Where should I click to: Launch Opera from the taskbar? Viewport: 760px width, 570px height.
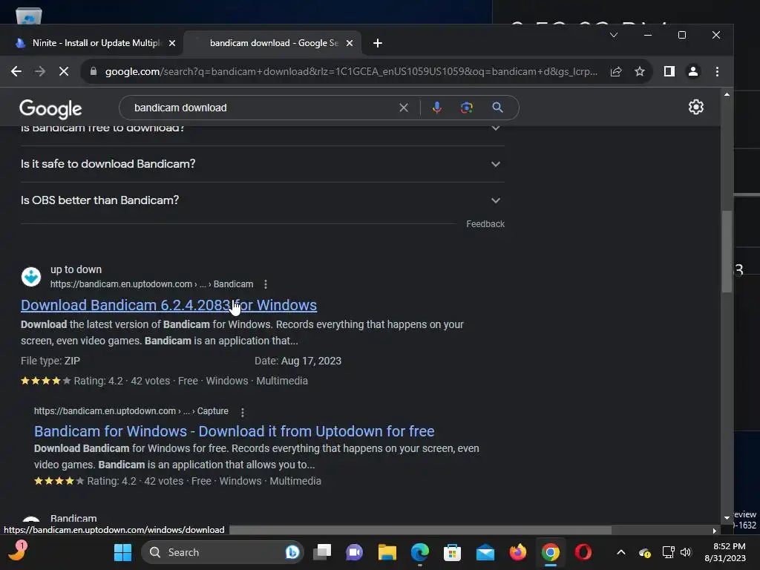click(x=583, y=552)
